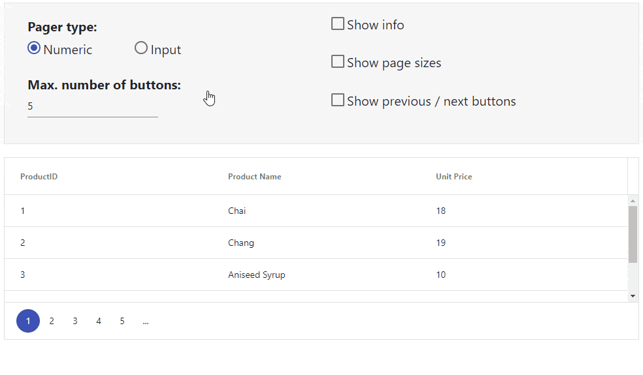Check Show previous / next buttons

point(337,100)
